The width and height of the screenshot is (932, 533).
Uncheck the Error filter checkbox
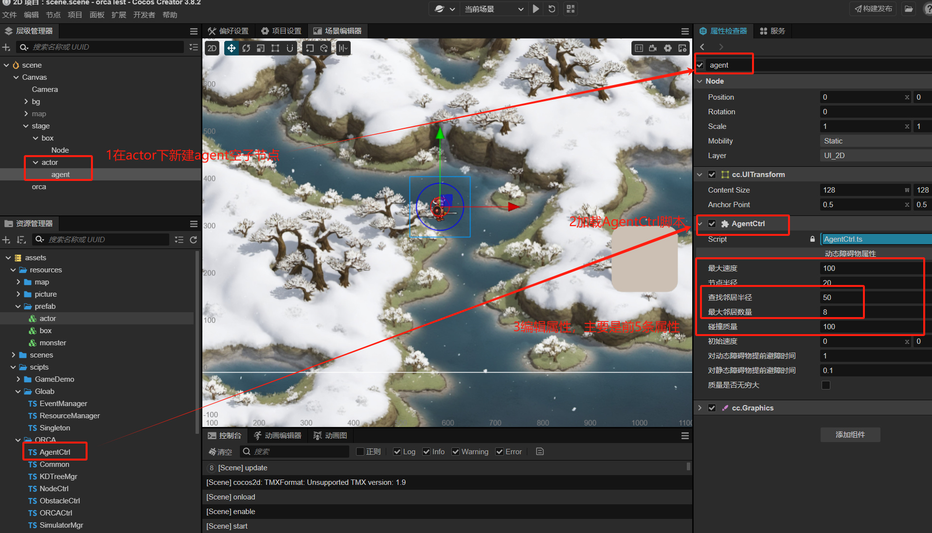click(500, 452)
